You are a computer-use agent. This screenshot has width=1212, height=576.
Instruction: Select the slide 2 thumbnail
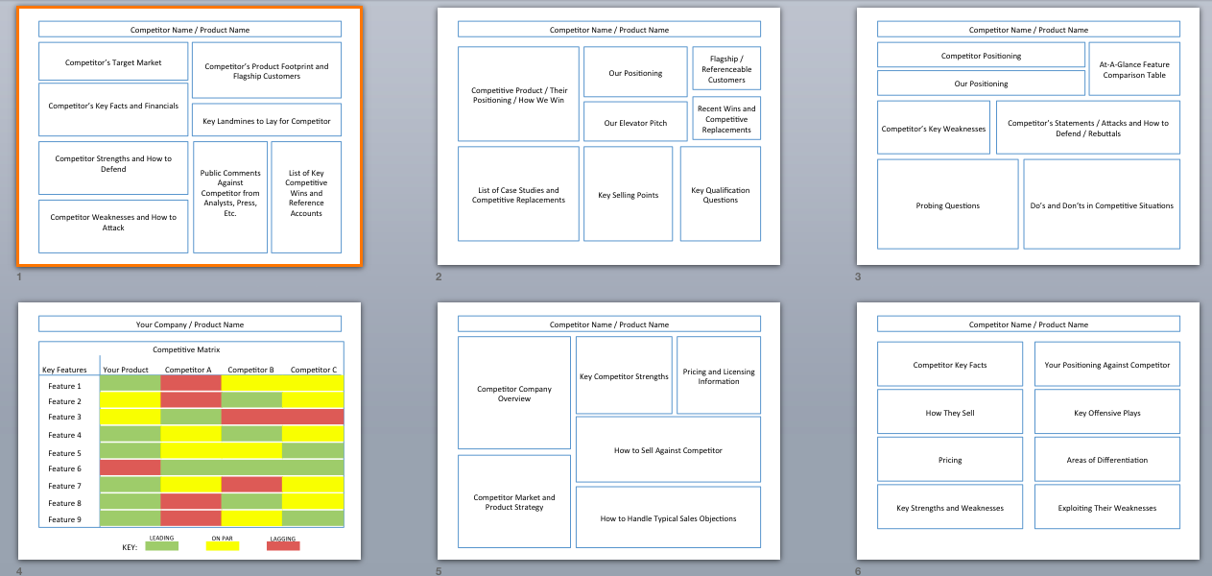(x=608, y=136)
